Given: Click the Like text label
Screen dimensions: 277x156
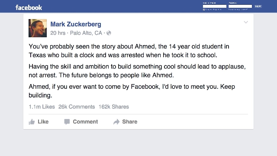Looking at the screenshot, I should (43, 122).
